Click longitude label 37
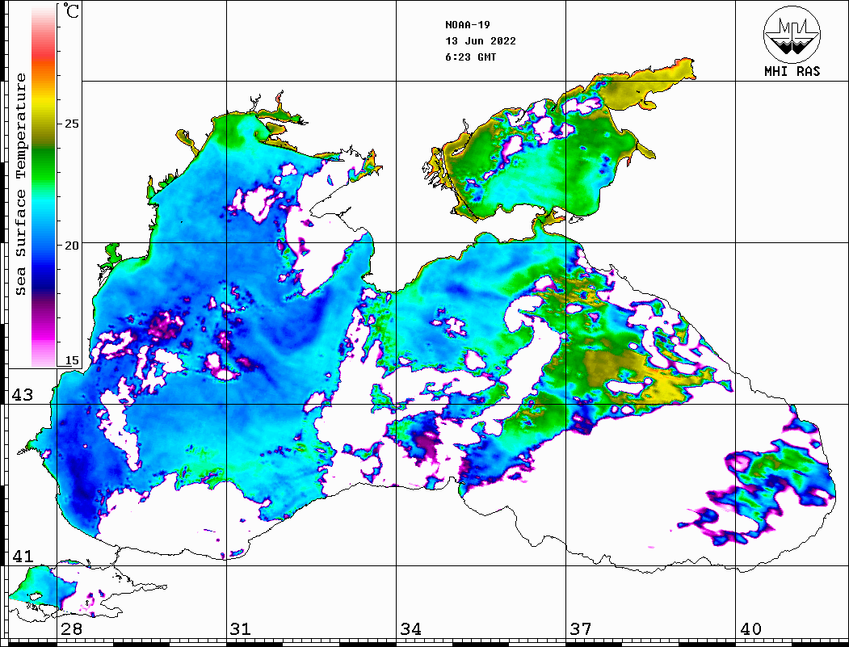Screen dimensions: 849x647 [x=581, y=629]
